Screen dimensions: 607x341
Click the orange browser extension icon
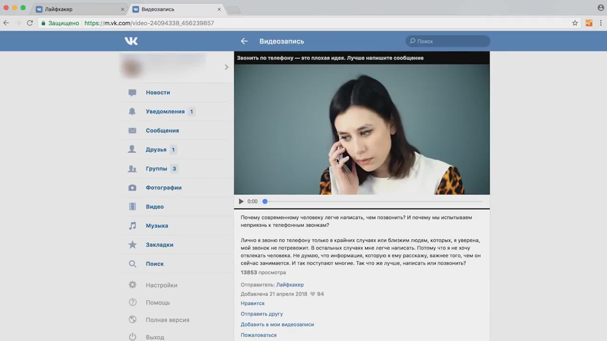pyautogui.click(x=589, y=23)
